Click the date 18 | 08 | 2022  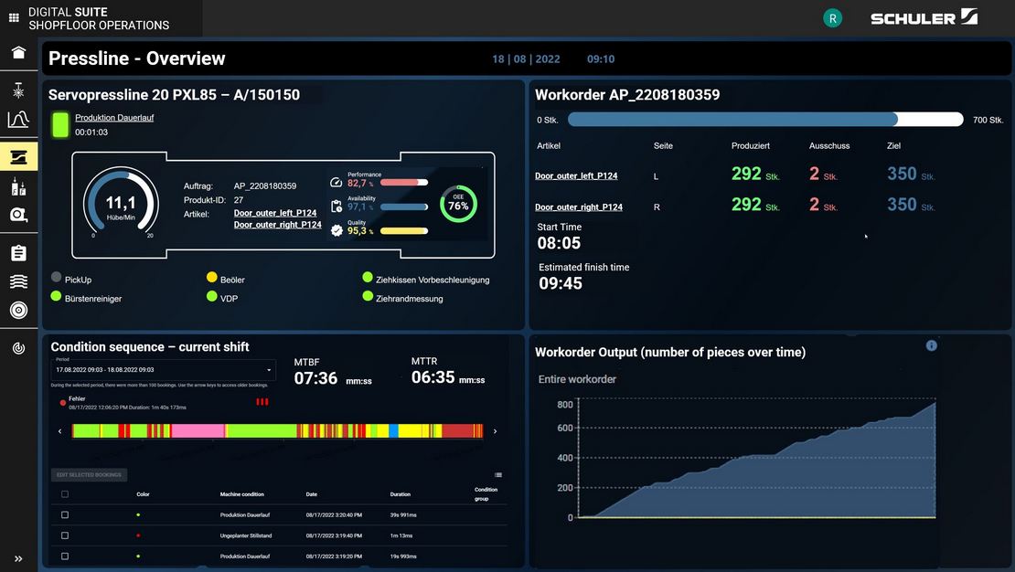[527, 58]
